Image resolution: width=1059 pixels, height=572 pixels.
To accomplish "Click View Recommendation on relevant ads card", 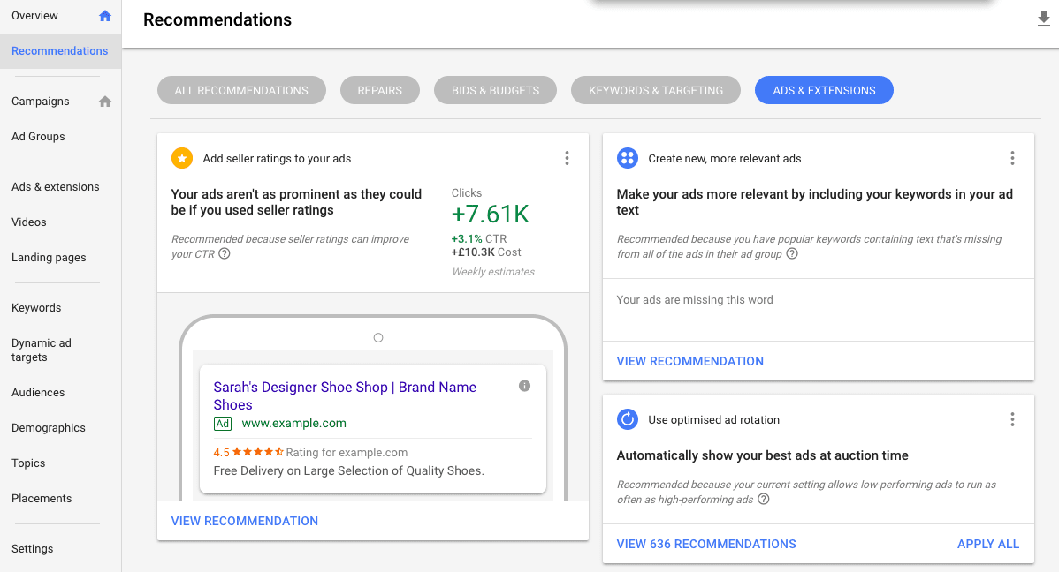I will pyautogui.click(x=690, y=361).
